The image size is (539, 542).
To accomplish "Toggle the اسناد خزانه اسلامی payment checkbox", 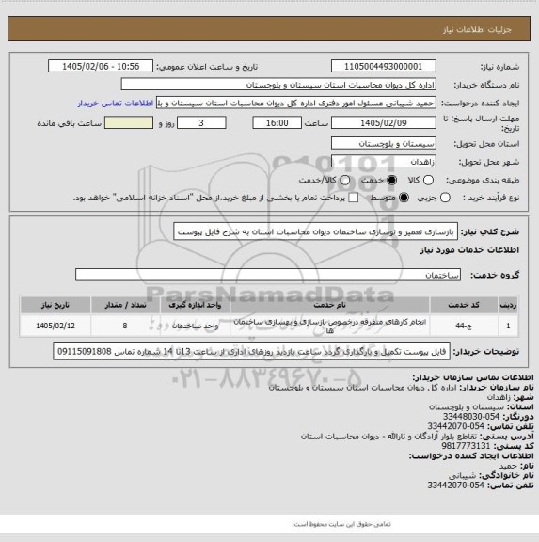I will tap(353, 198).
